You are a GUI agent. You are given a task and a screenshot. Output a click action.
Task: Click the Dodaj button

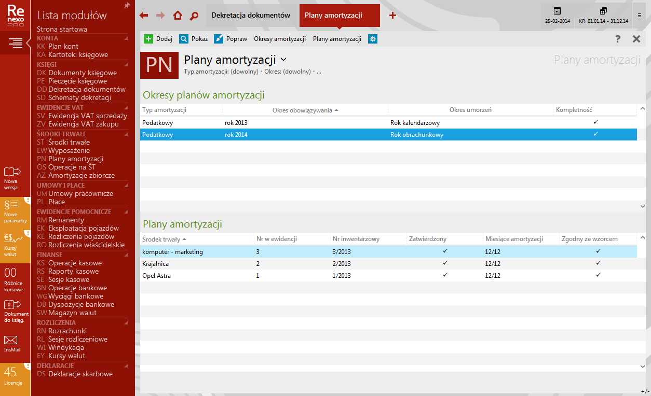pyautogui.click(x=158, y=39)
